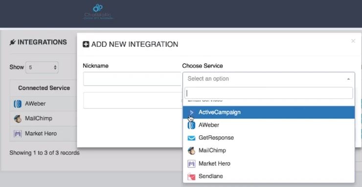This screenshot has width=362, height=187.
Task: Click the Market Hero icon in Connected Service table
Action: click(18, 134)
